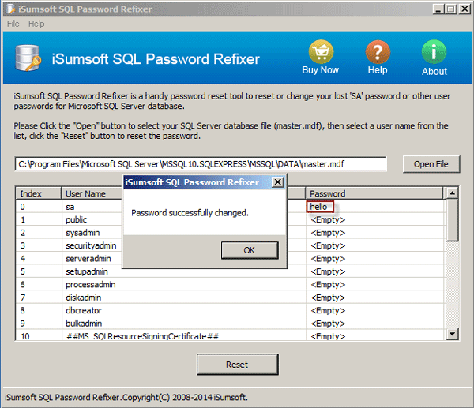Select the 'dbcreator' user row
Viewport: 474px width, 408px height.
(231, 310)
